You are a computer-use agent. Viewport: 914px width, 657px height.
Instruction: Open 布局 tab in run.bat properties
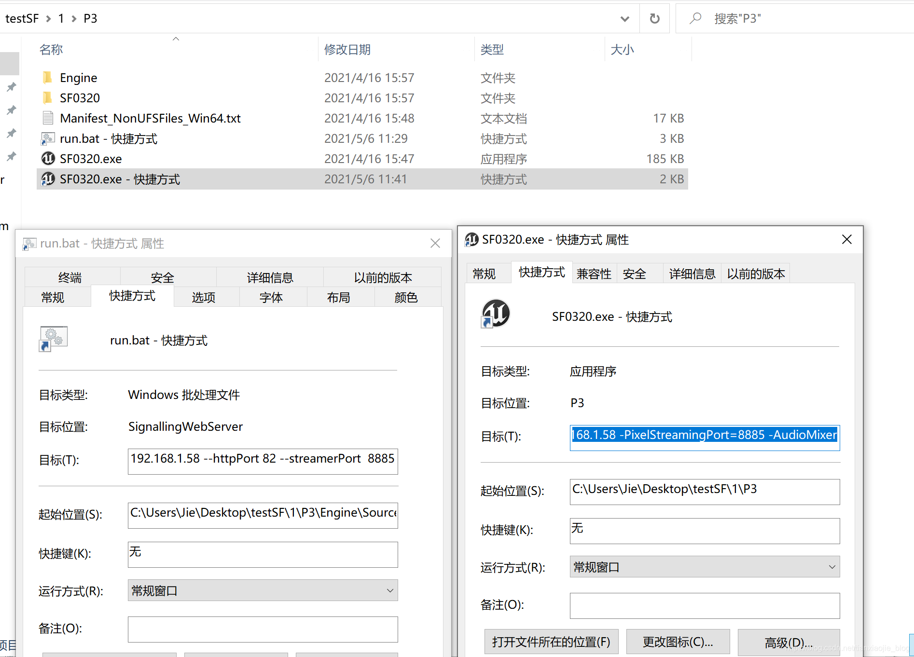[x=341, y=297]
